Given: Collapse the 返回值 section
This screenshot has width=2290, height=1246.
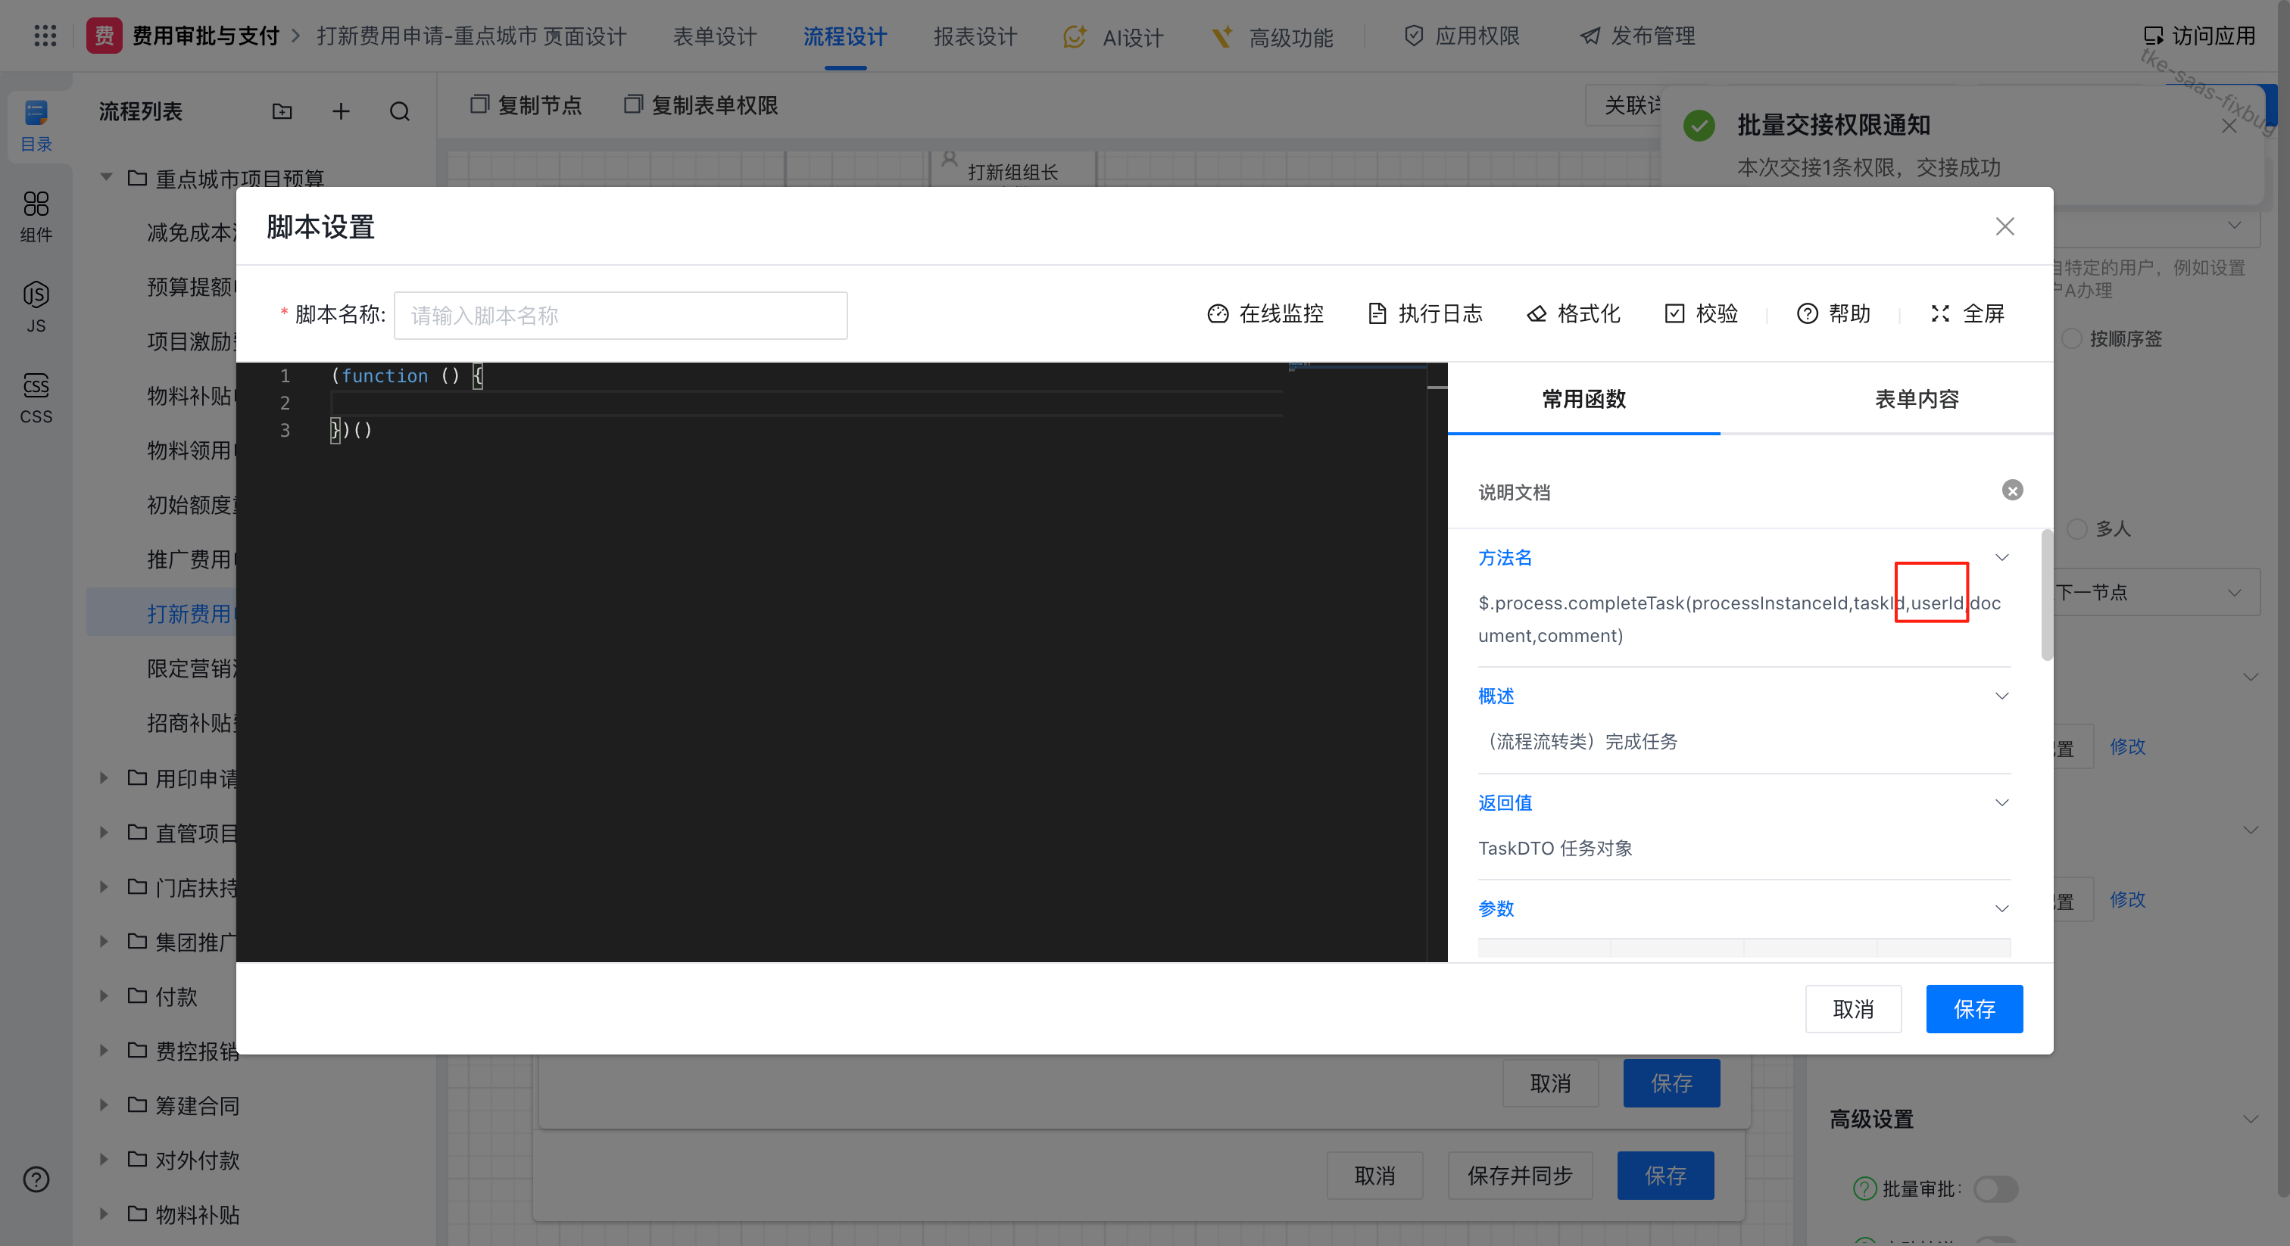Looking at the screenshot, I should click(2002, 802).
